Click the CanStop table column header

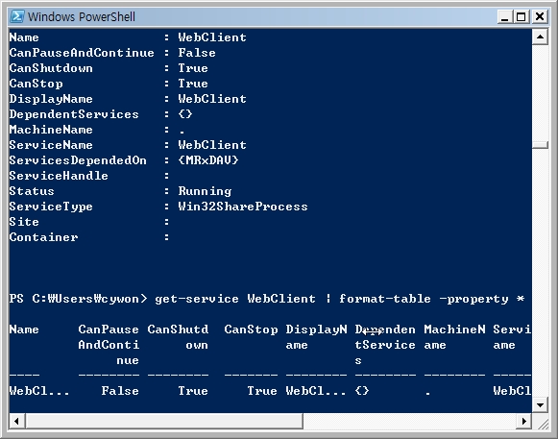tap(251, 329)
